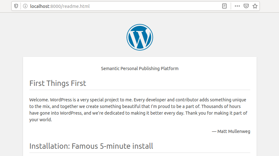Viewport: 279px width, 156px height.
Task: Toggle reader view icon in address bar
Action: [224, 6]
